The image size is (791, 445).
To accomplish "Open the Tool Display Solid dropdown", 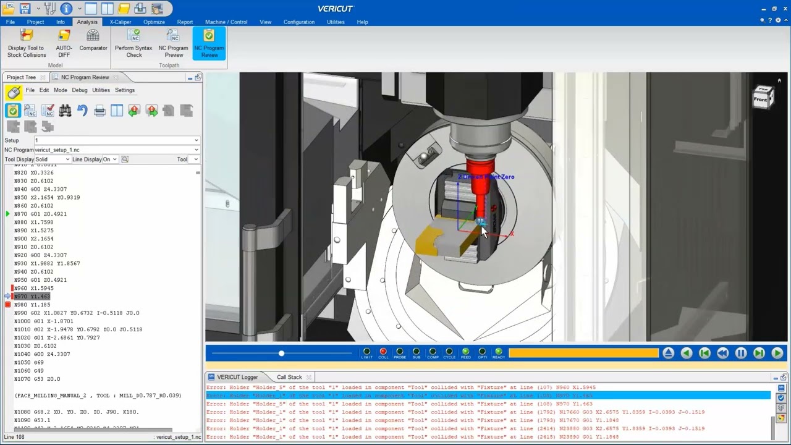I will coord(53,159).
